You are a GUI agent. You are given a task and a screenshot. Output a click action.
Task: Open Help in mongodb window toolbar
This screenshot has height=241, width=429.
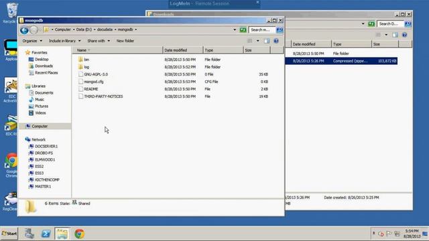[x=276, y=41]
